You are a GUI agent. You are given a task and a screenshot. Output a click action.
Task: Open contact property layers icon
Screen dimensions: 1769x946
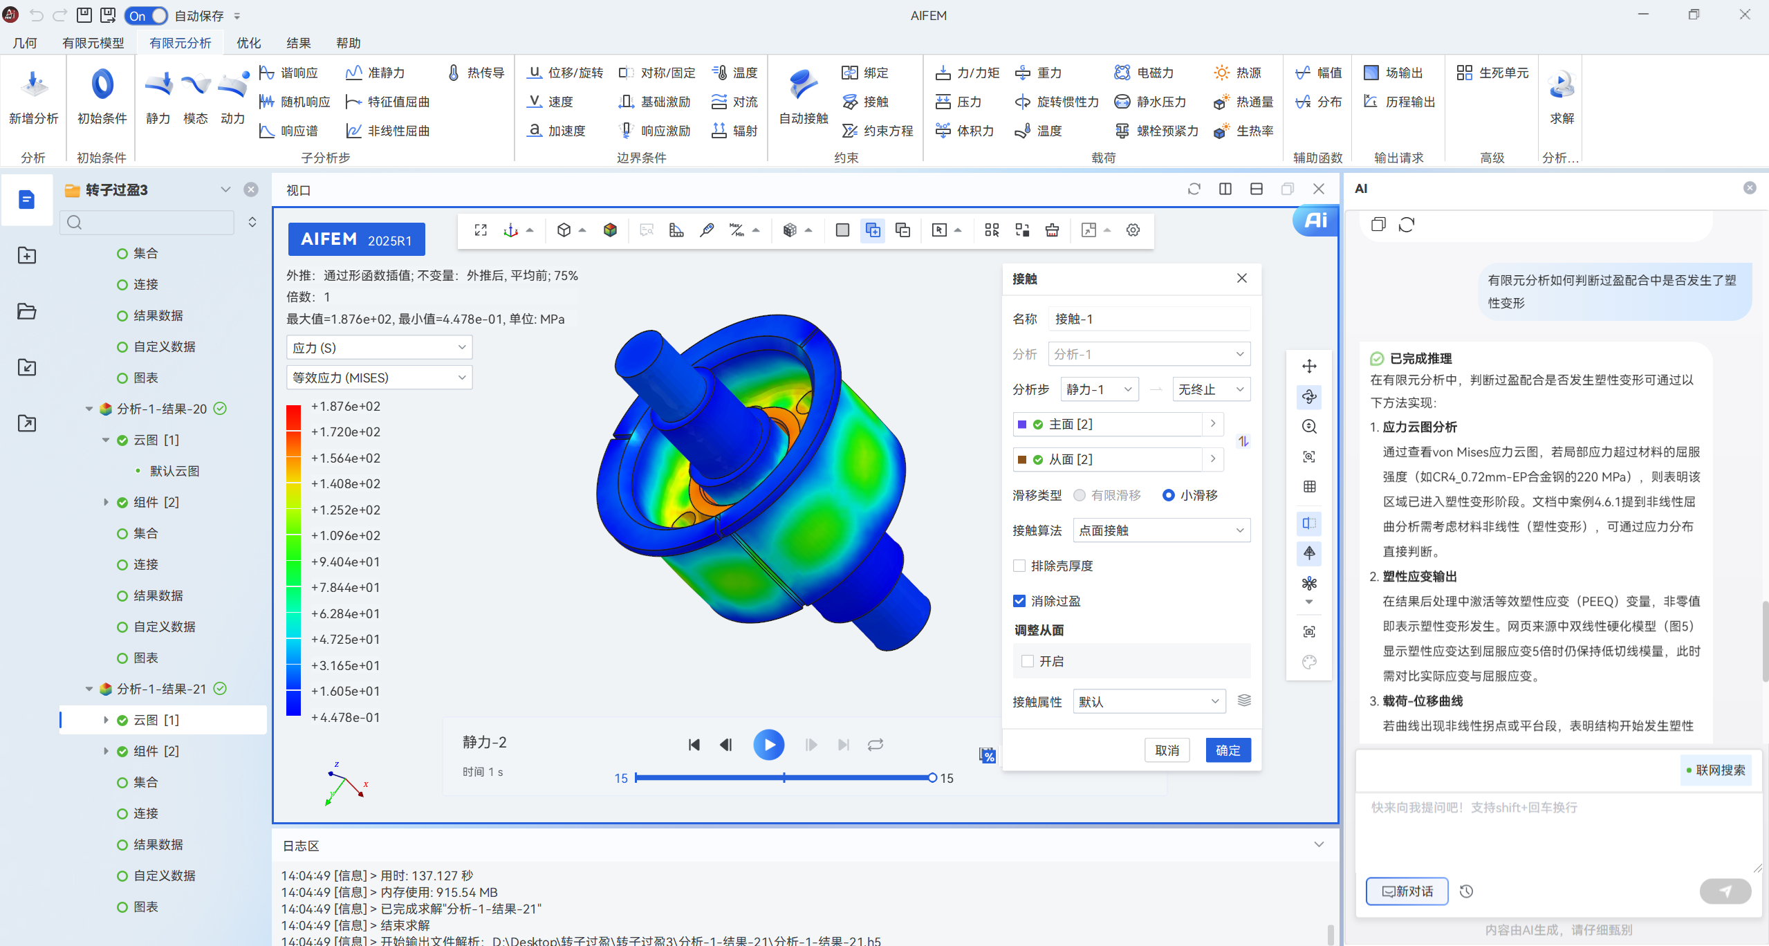point(1244,701)
